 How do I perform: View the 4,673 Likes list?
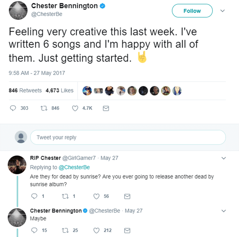pos(60,91)
